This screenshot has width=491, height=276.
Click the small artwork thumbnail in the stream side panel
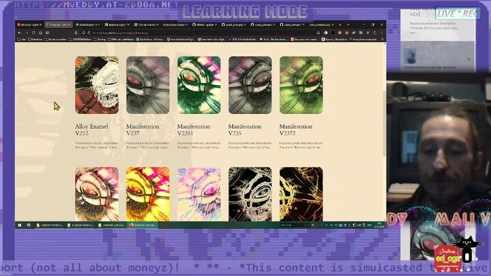point(410,57)
